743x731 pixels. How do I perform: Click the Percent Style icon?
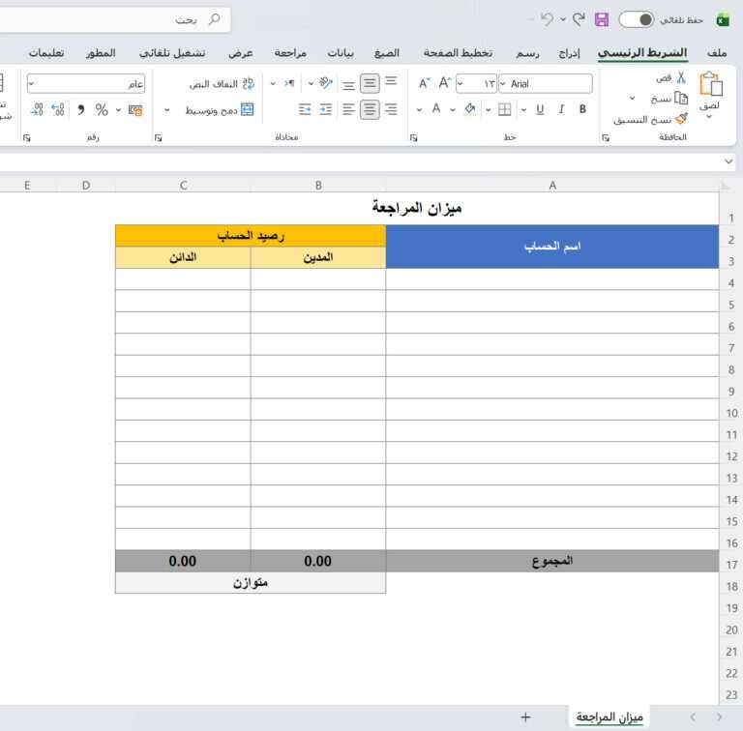pos(101,110)
